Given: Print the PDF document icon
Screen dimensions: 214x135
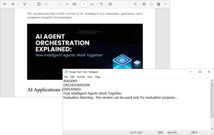Looking at the screenshot, I should coord(144,4).
